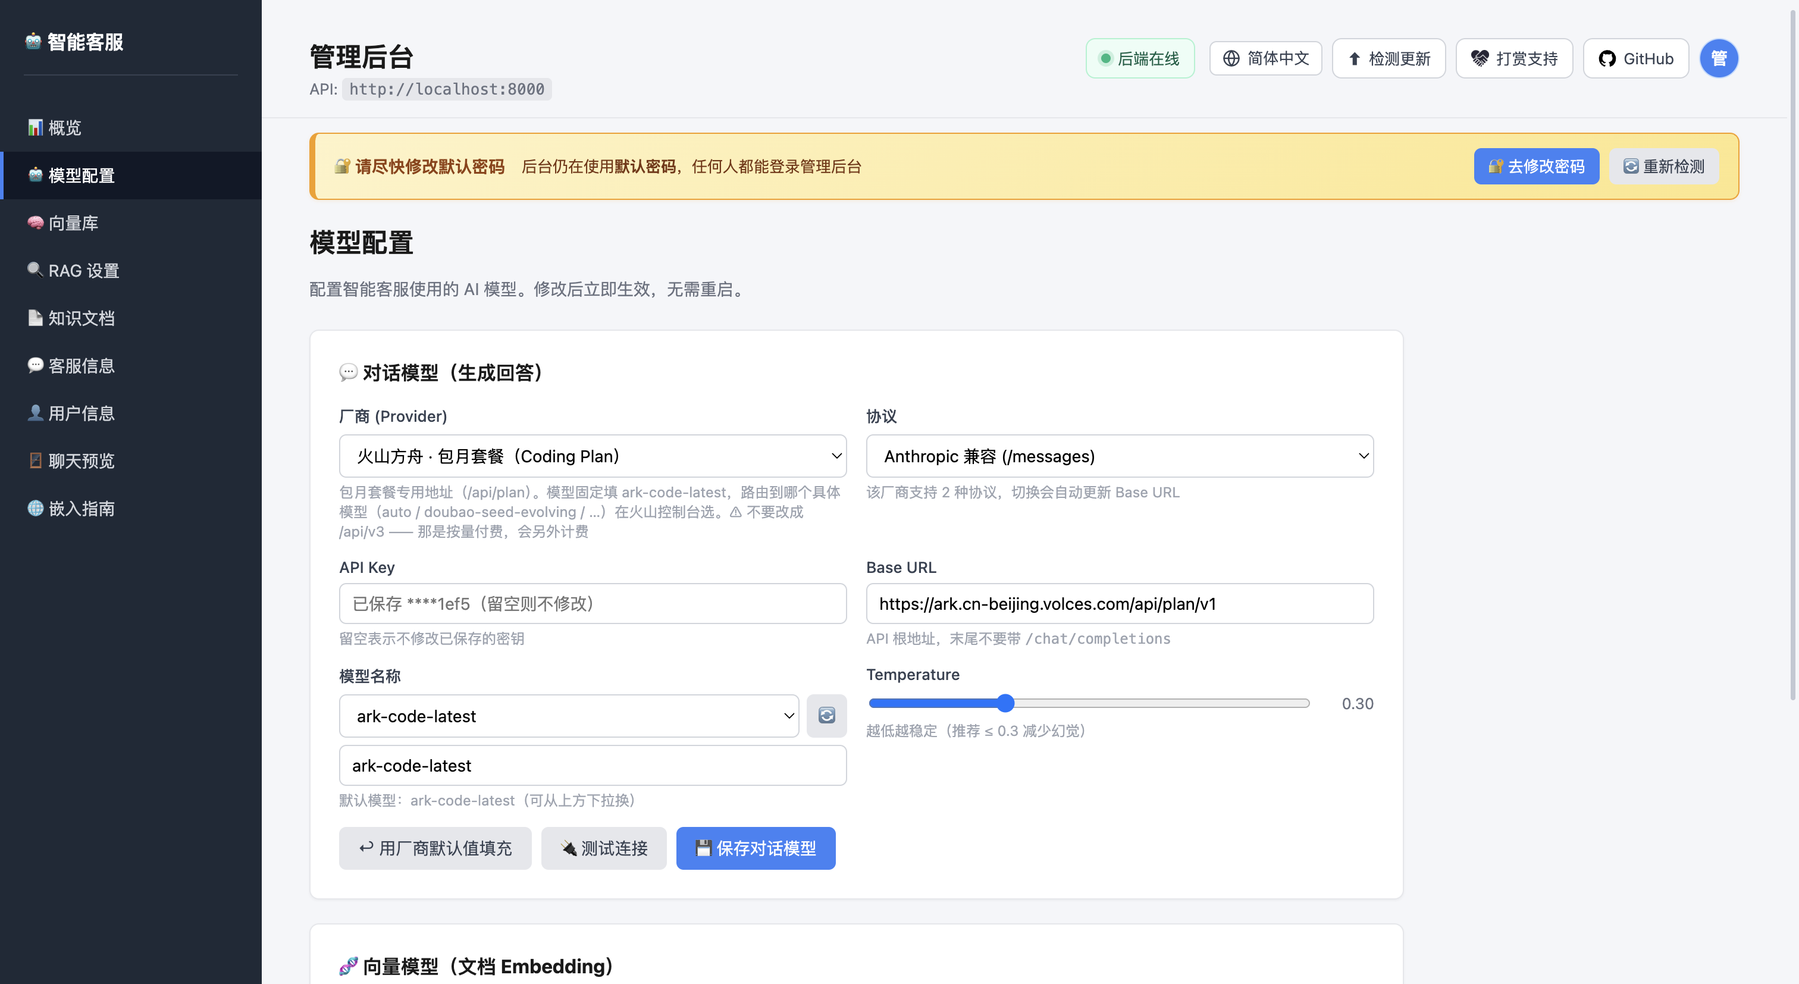Expand the 模型名称 ark-code-latest dropdown
Image resolution: width=1799 pixels, height=984 pixels.
(x=569, y=716)
